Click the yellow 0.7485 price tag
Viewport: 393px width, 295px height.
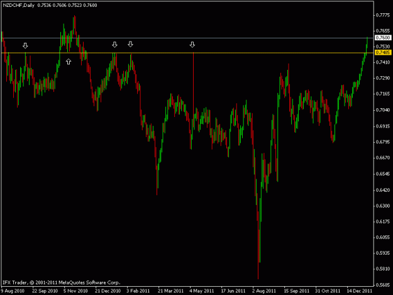(383, 52)
